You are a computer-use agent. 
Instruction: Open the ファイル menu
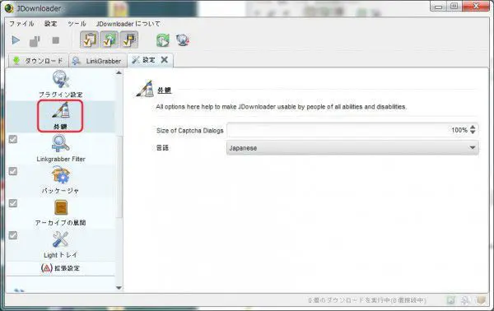pos(21,24)
